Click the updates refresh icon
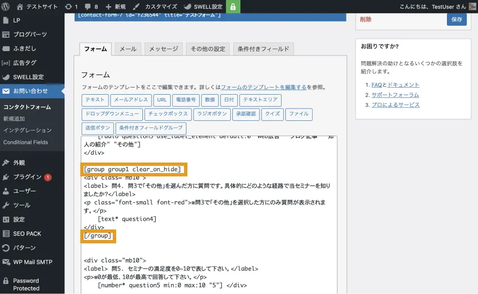 pos(68,7)
